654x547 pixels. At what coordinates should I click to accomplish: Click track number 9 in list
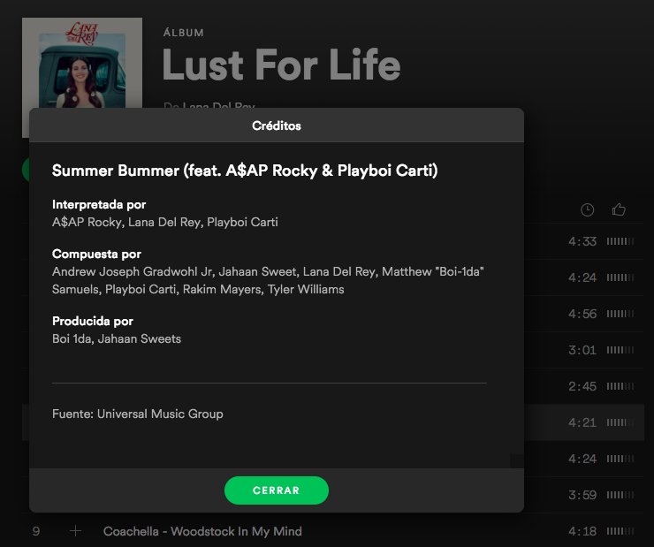click(x=36, y=531)
